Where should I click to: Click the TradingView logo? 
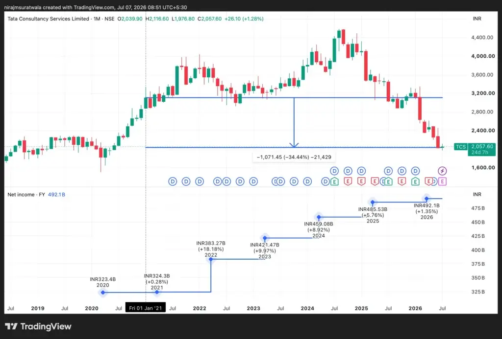tap(38, 326)
